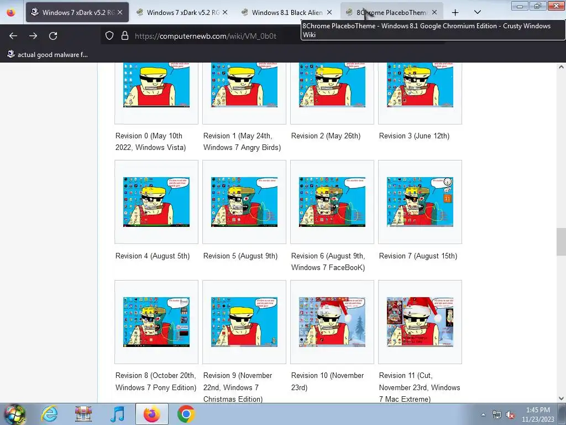Switch to Windows 8.1 Black Alien tab

pos(287,12)
